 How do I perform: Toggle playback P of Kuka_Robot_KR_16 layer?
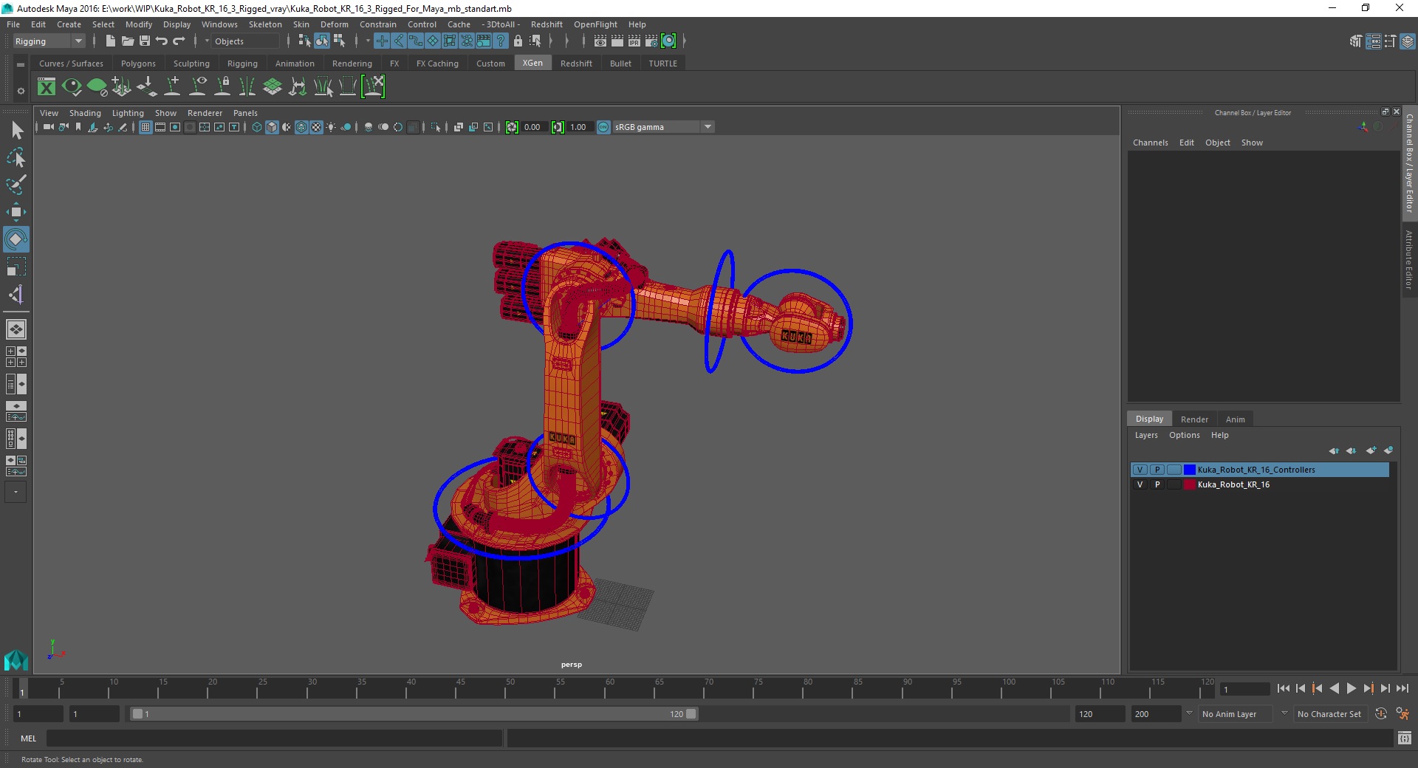[x=1157, y=484]
